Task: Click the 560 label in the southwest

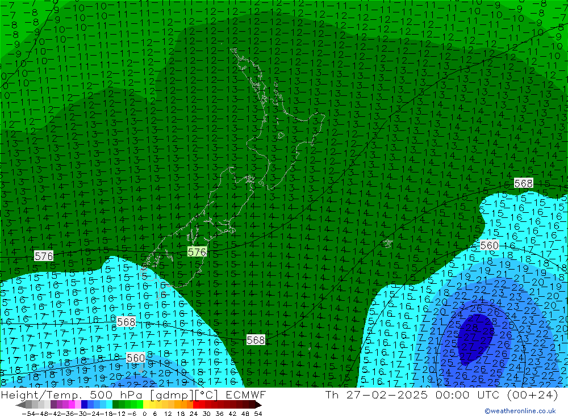Action: [x=136, y=358]
